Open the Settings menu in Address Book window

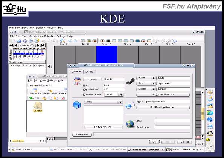(52, 81)
